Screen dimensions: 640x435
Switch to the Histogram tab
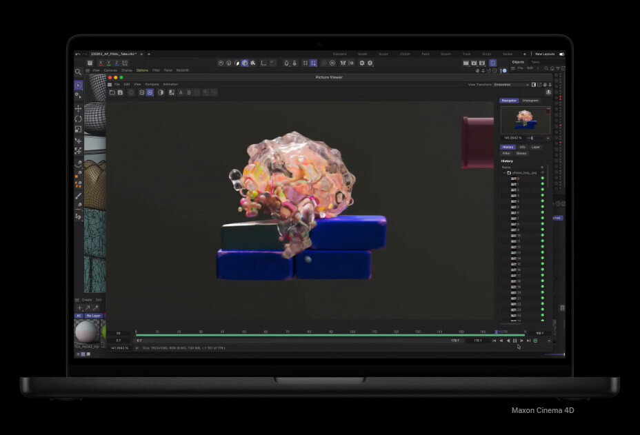click(x=530, y=101)
